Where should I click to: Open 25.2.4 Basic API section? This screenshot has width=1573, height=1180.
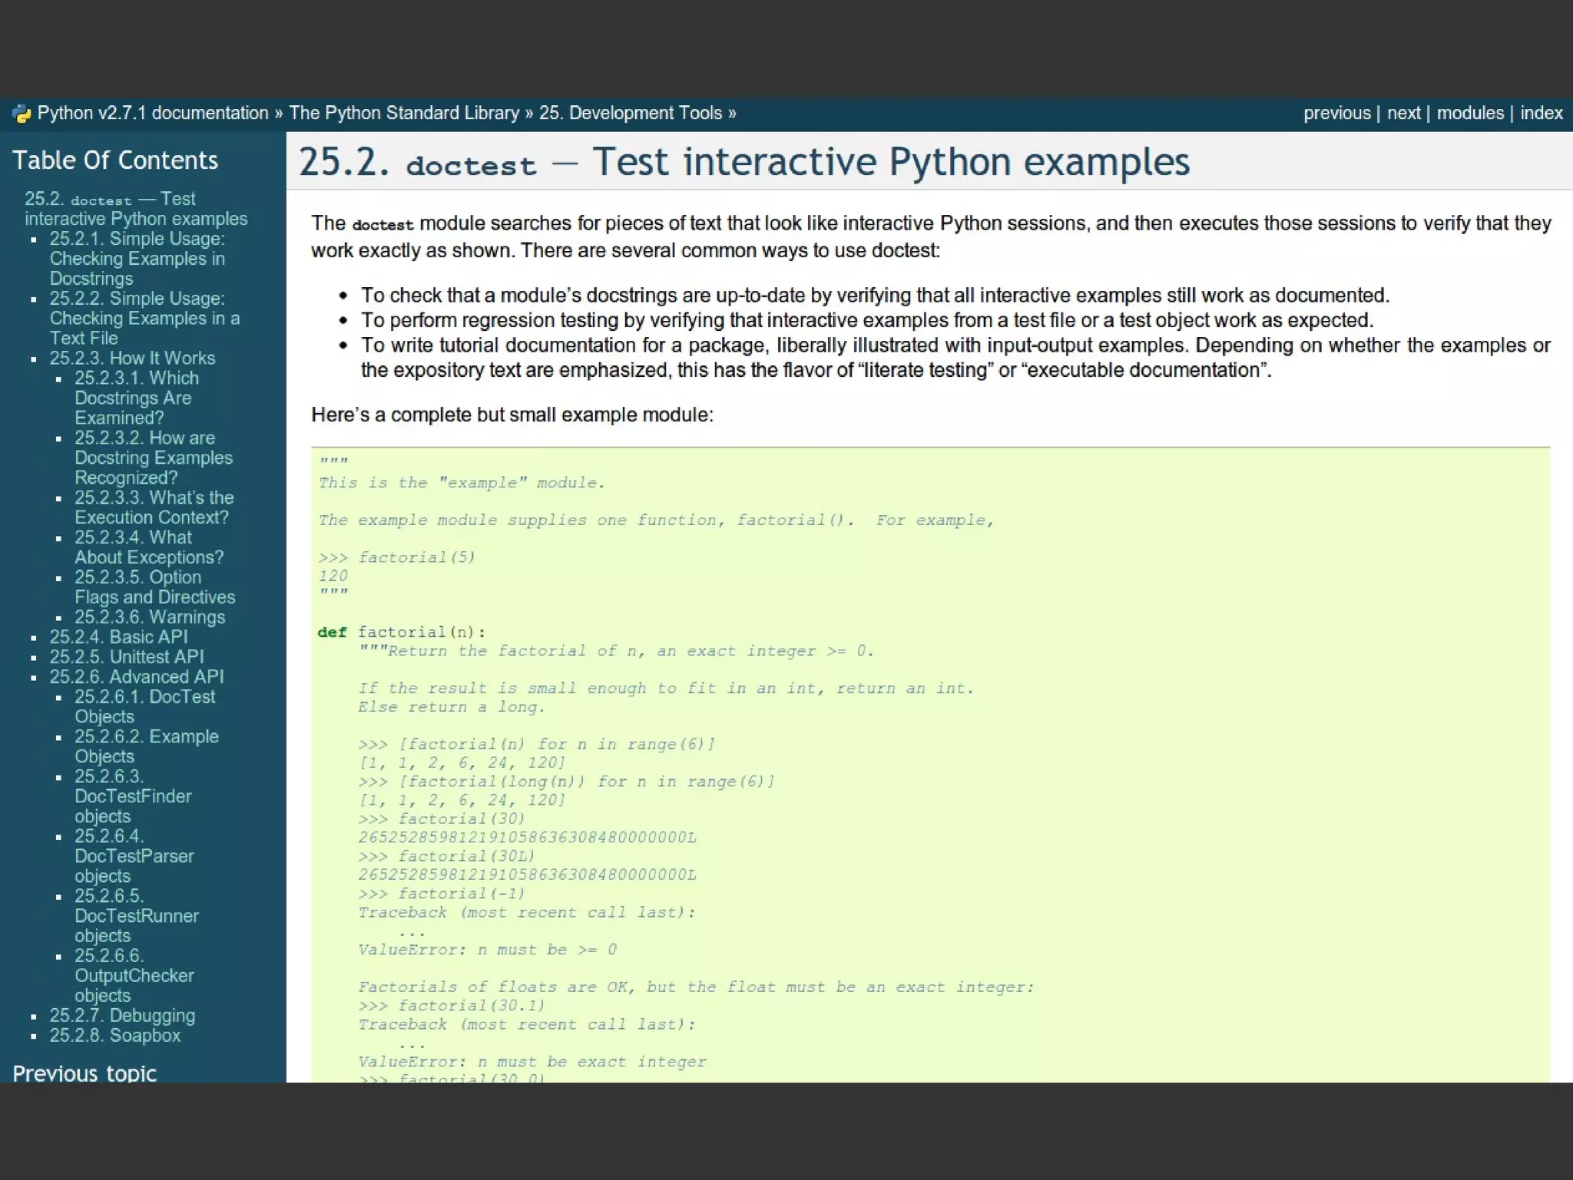pos(118,637)
